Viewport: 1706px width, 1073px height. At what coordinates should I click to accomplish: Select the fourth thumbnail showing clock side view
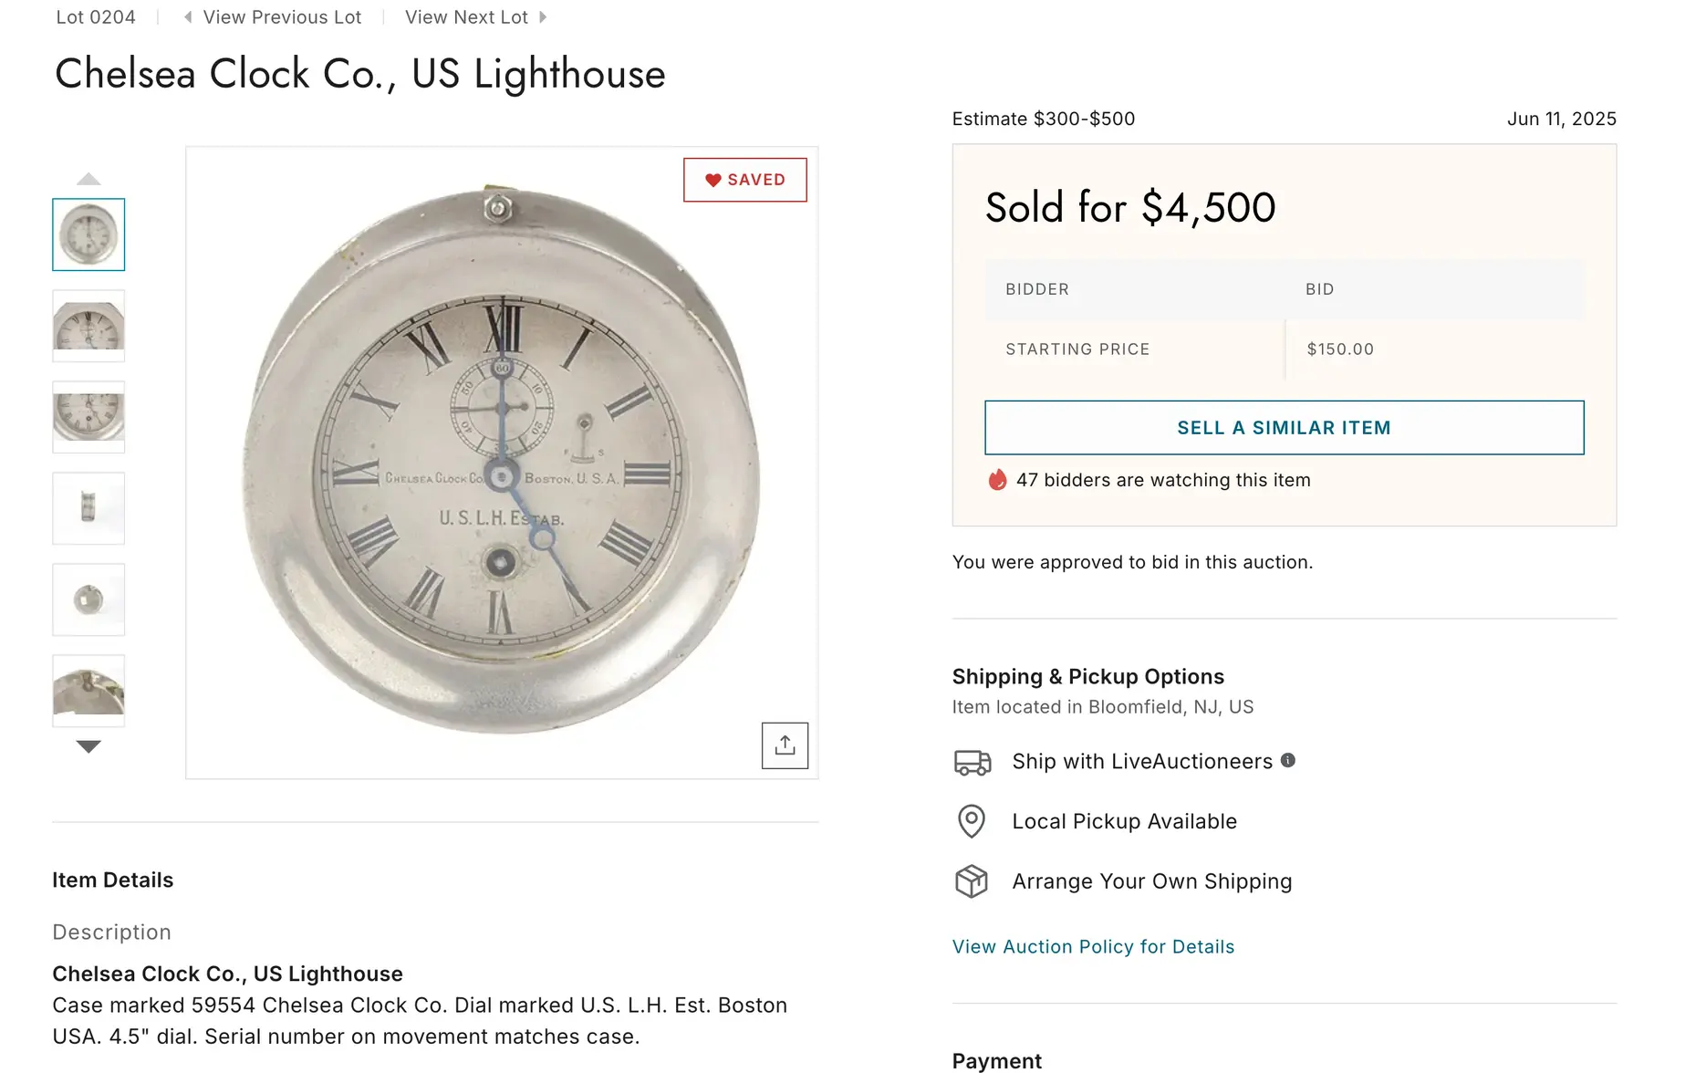pyautogui.click(x=88, y=508)
